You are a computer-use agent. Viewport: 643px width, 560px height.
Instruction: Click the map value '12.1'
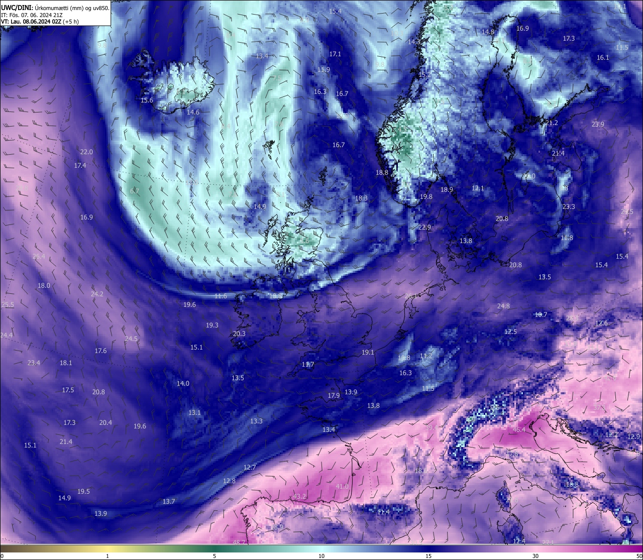pos(478,188)
